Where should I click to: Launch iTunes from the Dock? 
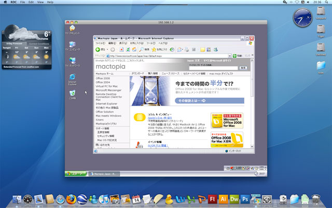104,200
